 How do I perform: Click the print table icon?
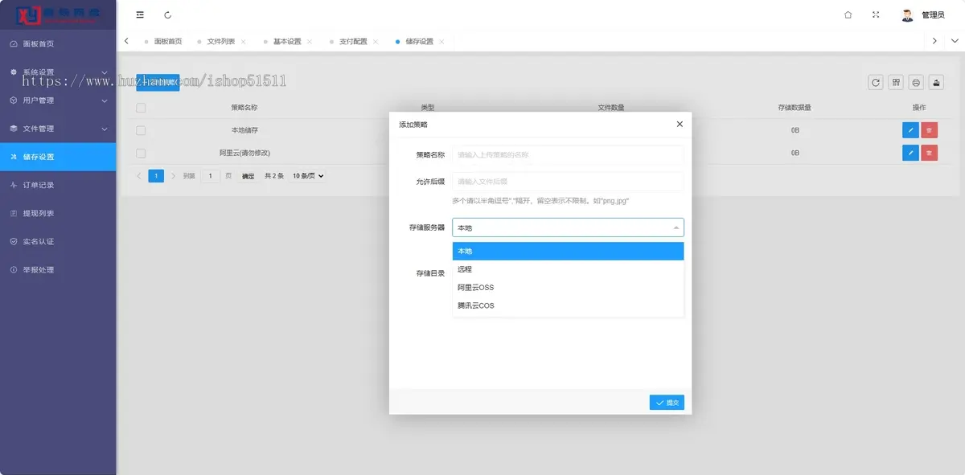916,82
